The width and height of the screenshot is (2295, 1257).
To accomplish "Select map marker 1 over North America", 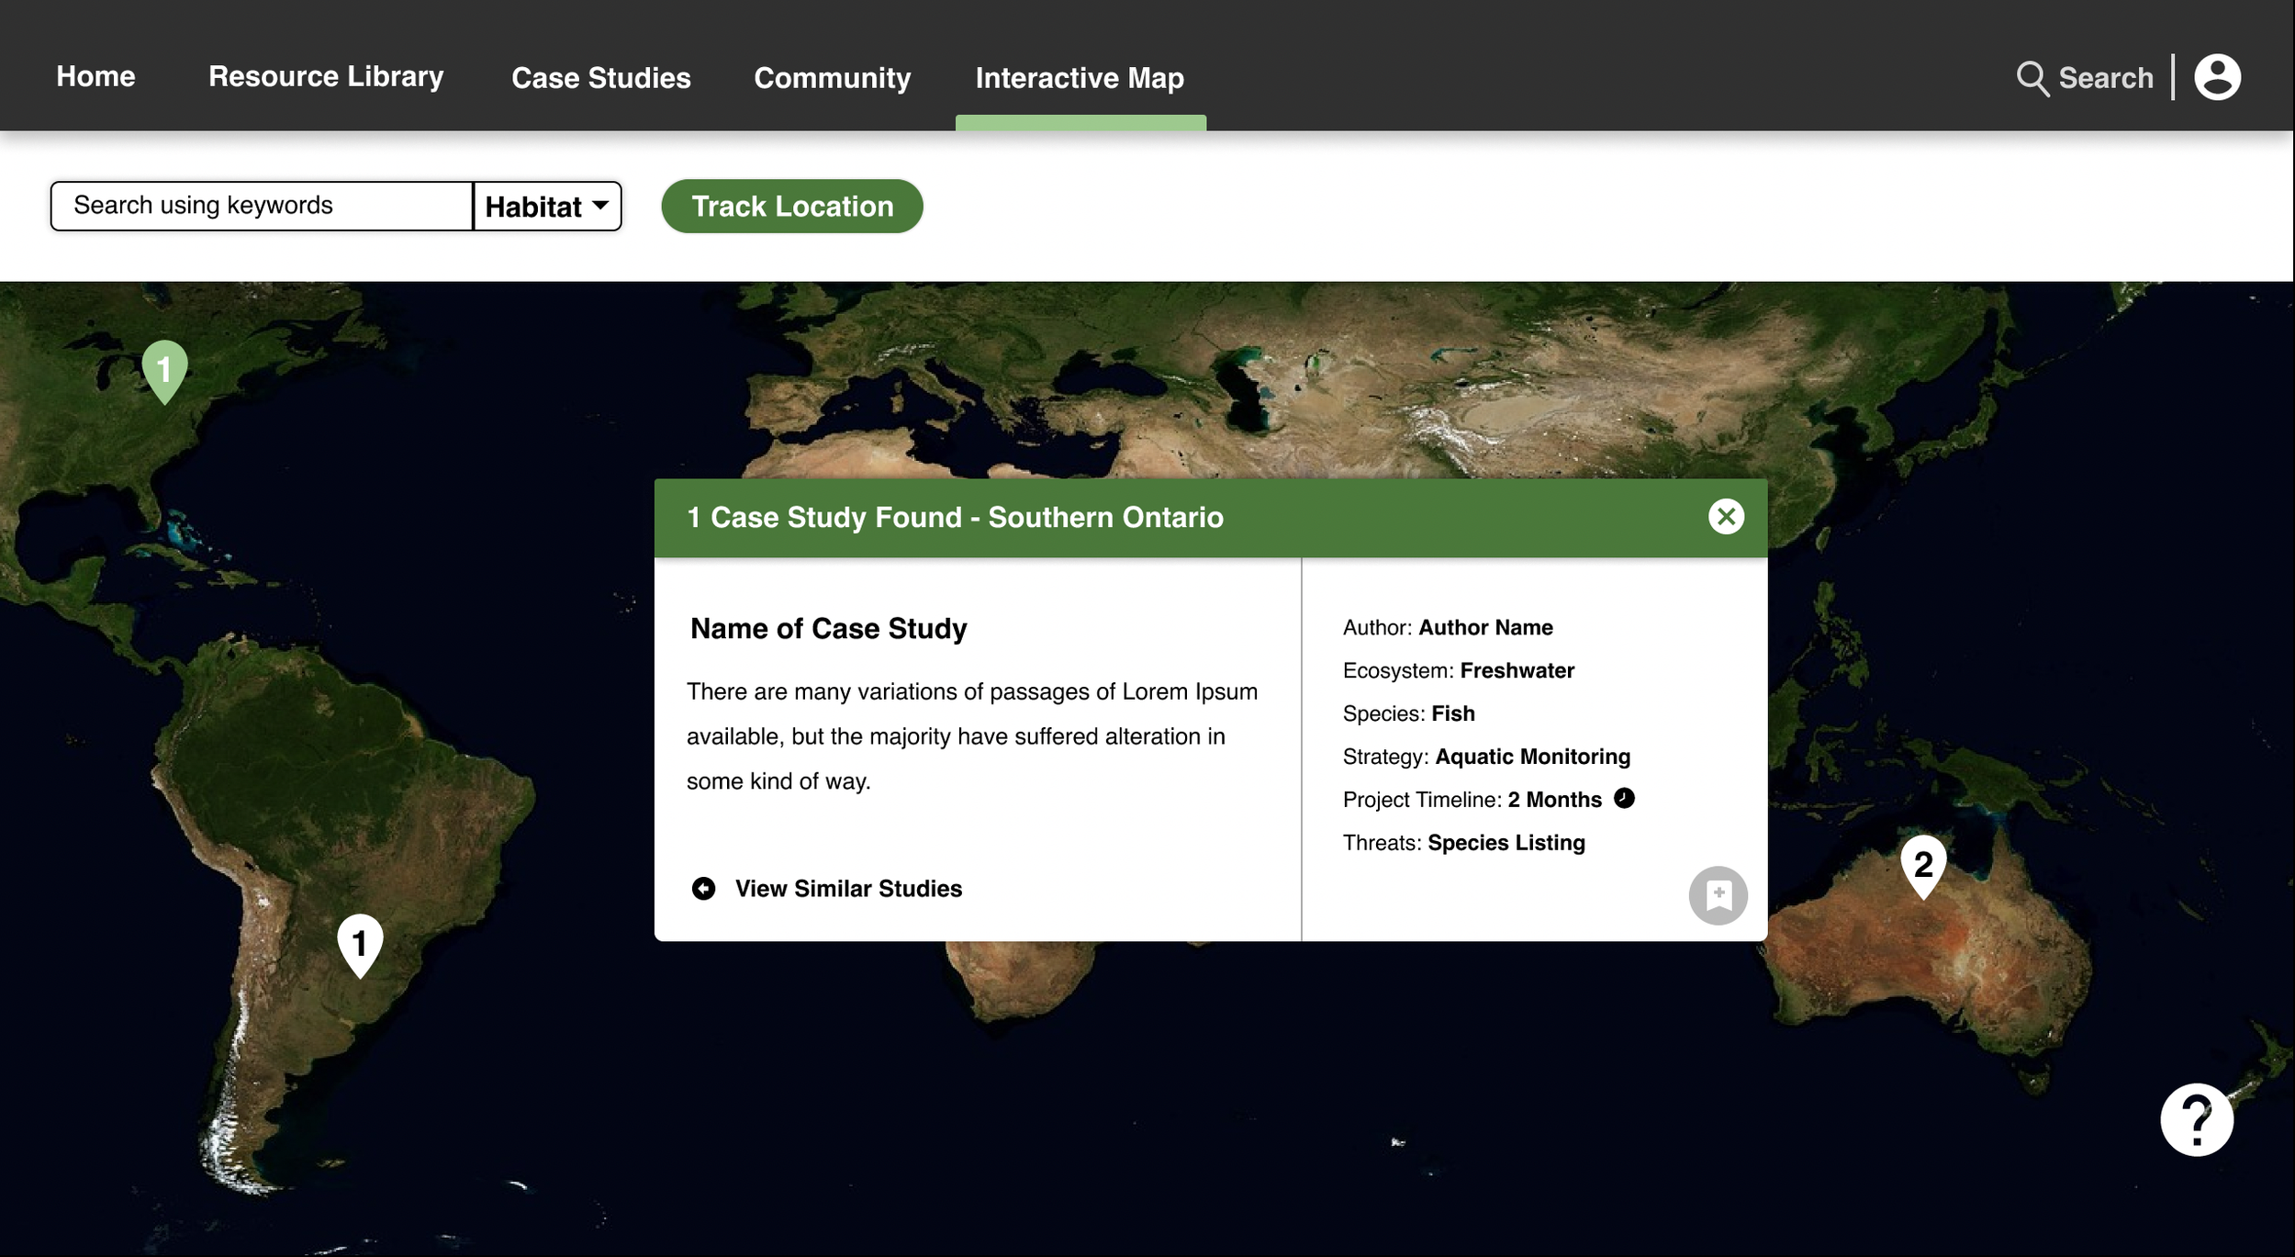I will (x=166, y=367).
